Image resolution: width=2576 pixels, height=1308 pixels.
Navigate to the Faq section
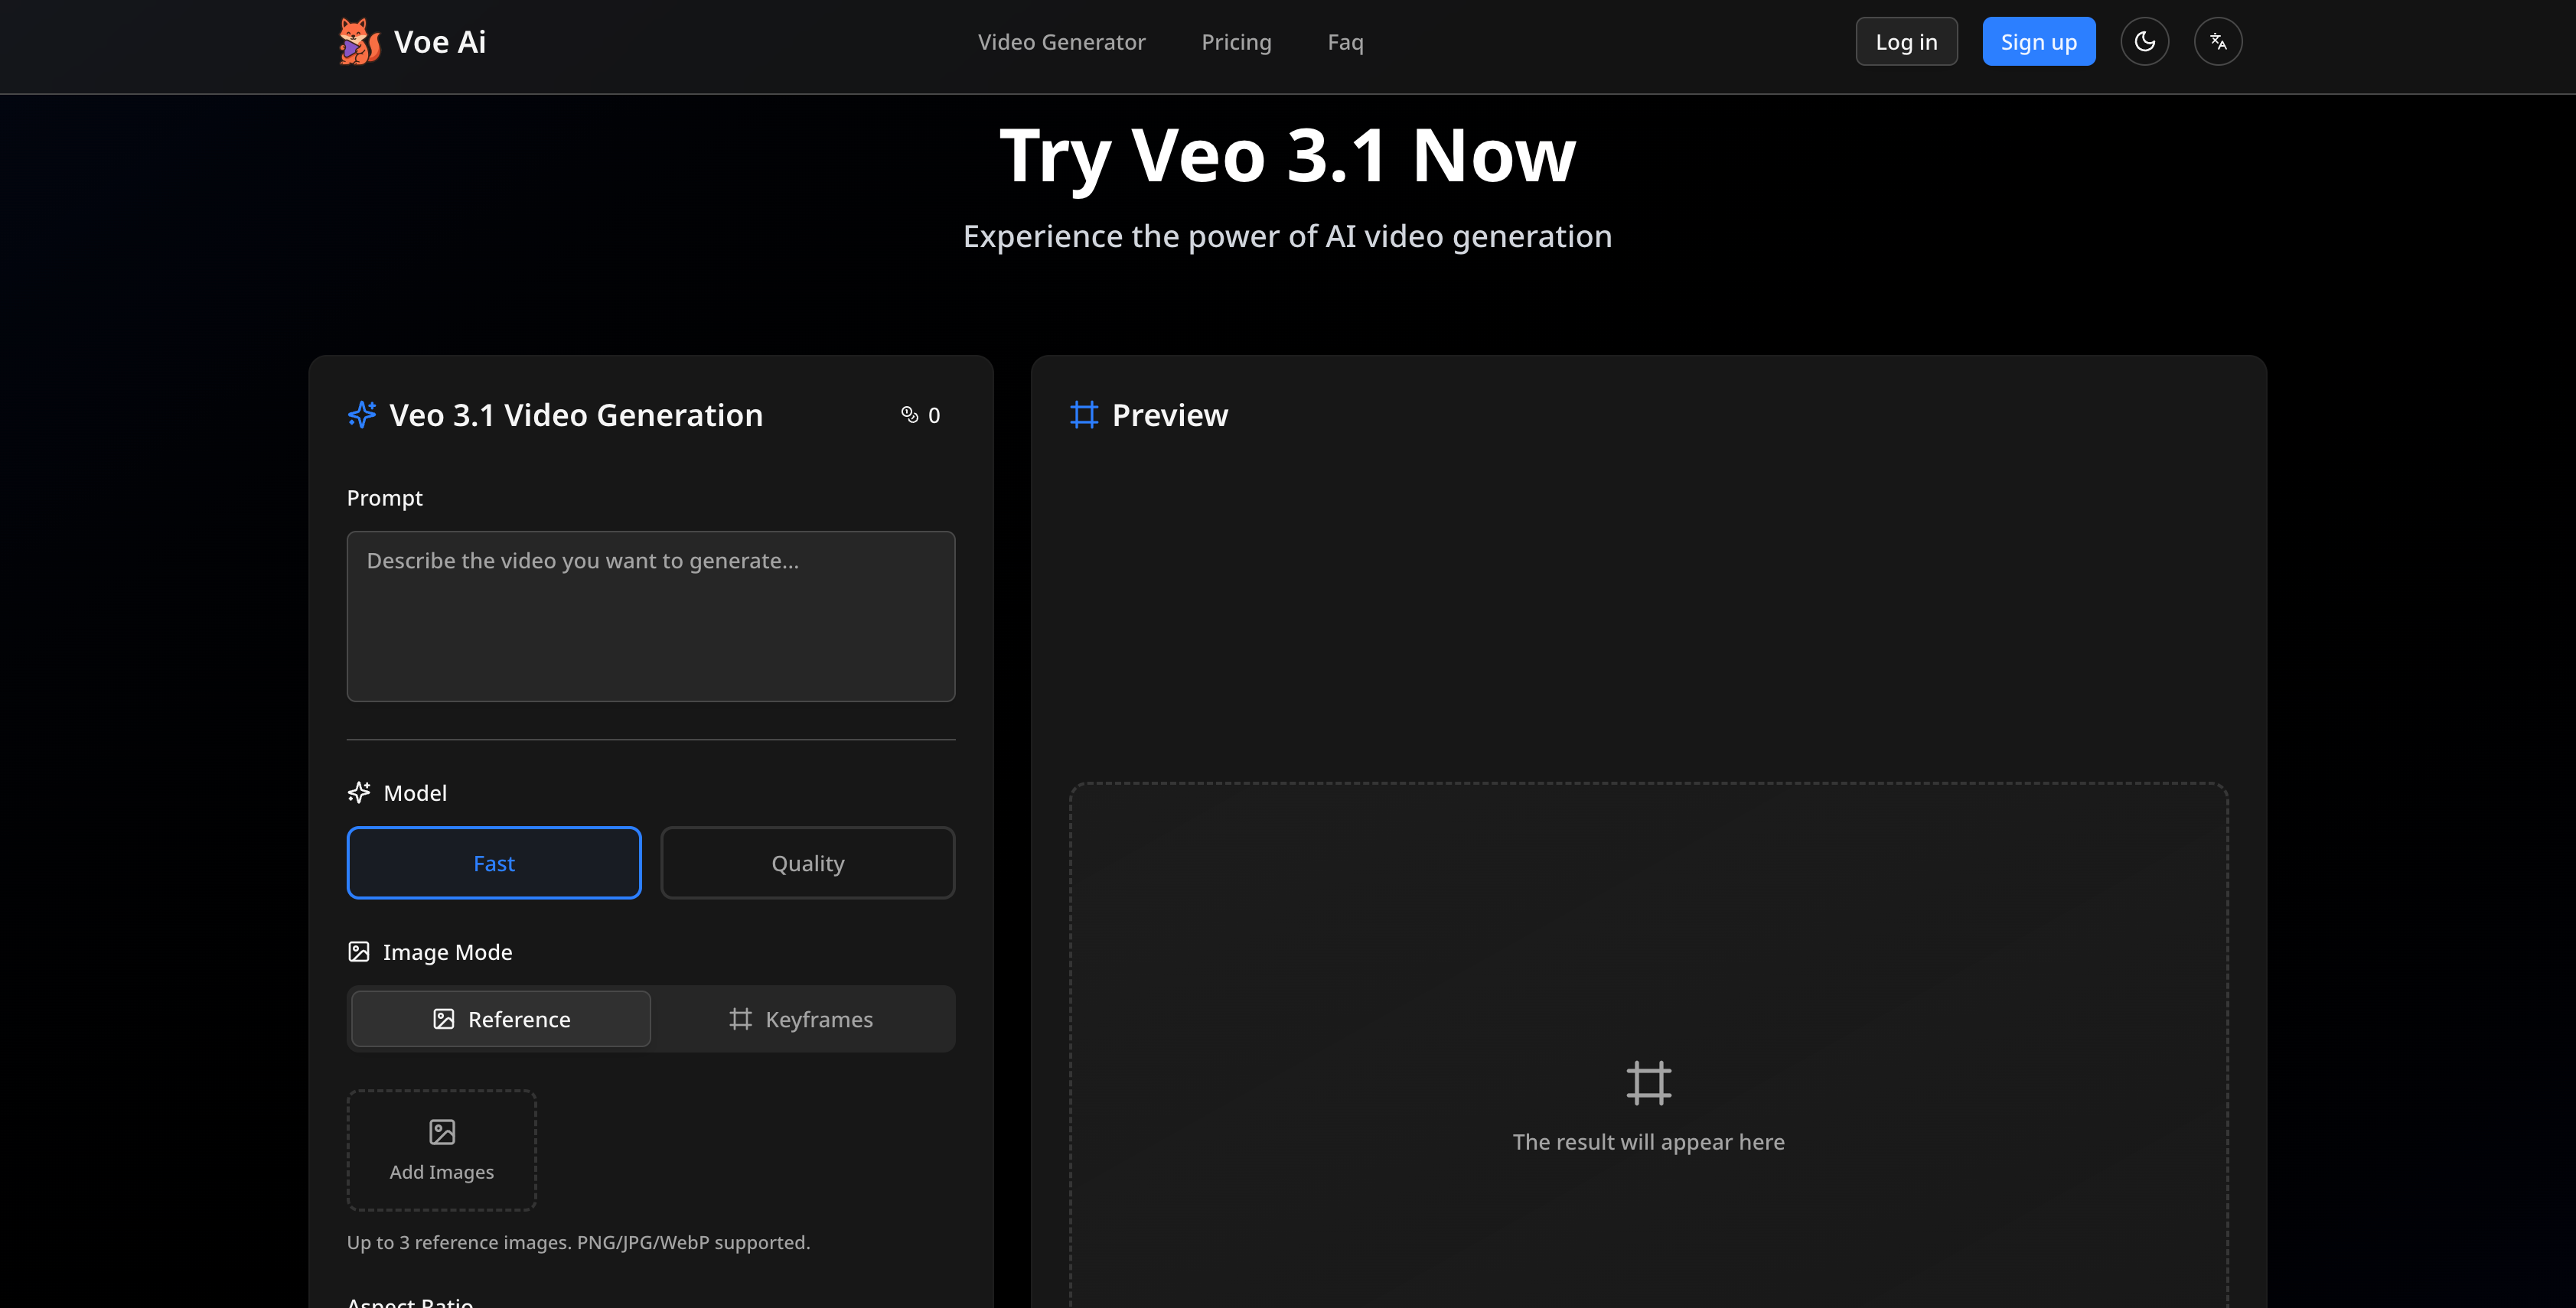1345,41
